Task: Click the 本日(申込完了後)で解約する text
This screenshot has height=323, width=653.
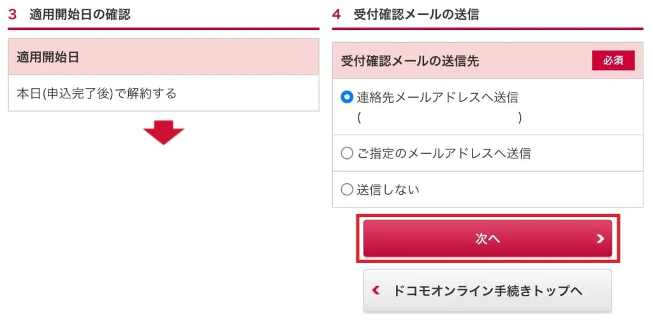Action: coord(96,94)
